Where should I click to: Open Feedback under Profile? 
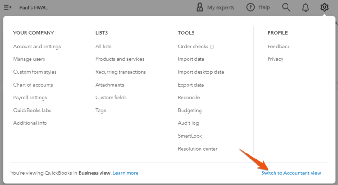[x=279, y=46]
